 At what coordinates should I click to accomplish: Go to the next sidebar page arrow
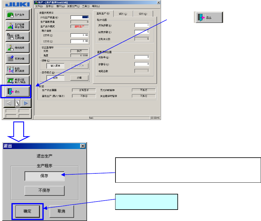(26, 103)
